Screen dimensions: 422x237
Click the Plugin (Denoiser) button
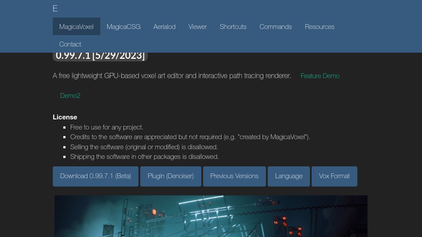[x=171, y=176]
